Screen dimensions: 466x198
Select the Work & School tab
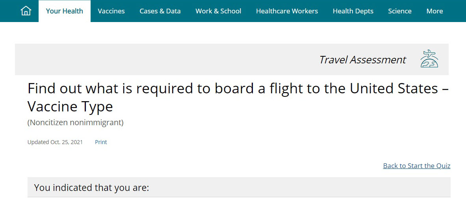[x=218, y=11]
